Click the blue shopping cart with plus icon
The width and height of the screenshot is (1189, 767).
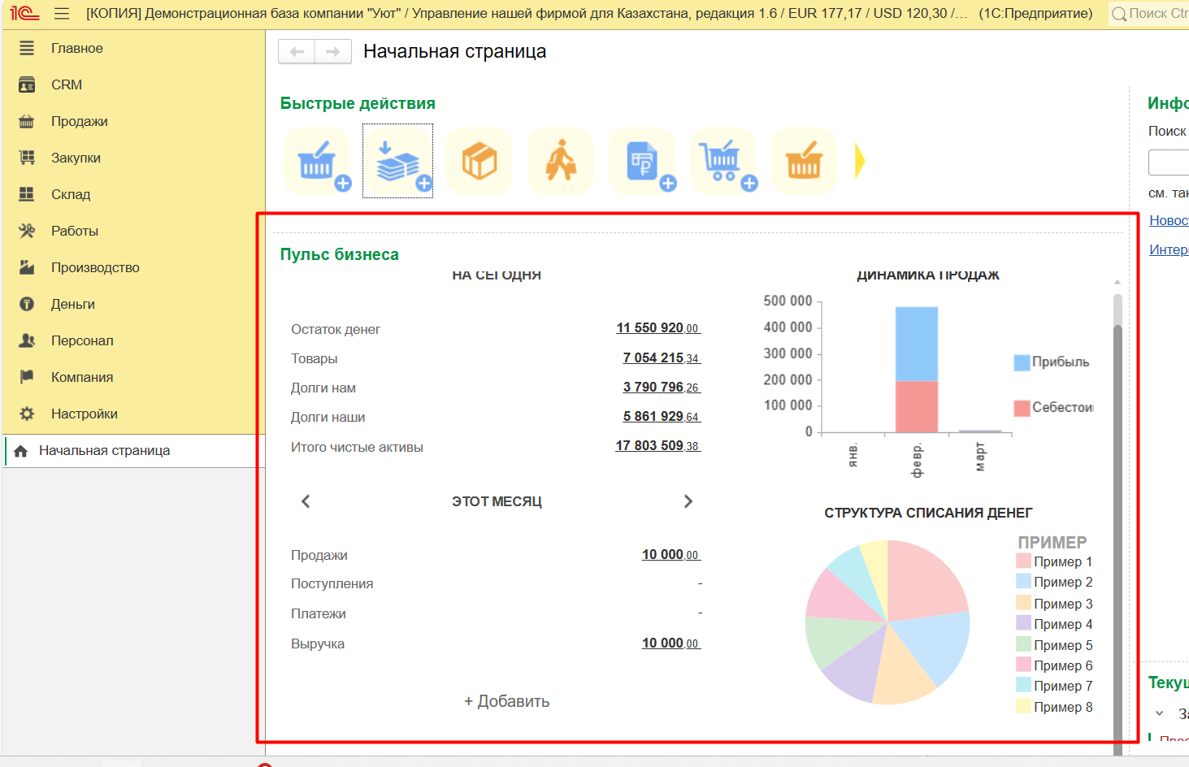click(723, 161)
